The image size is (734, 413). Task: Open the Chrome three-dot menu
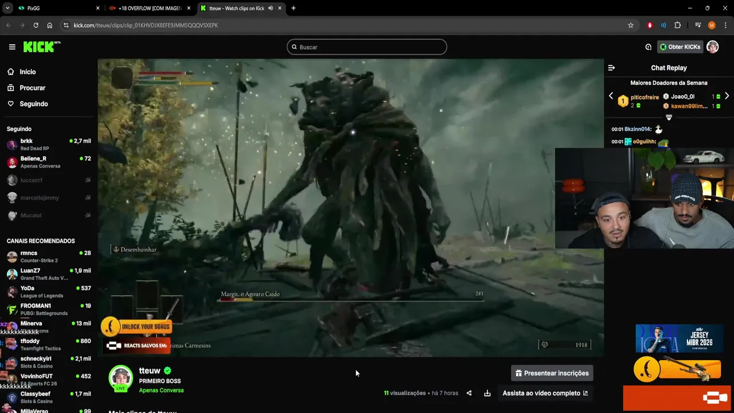(725, 25)
